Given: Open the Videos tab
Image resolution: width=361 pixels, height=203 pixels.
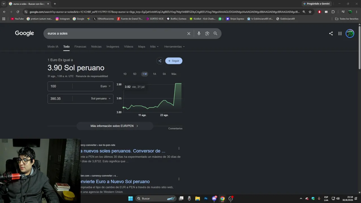Looking at the screenshot, I should pos(129,47).
